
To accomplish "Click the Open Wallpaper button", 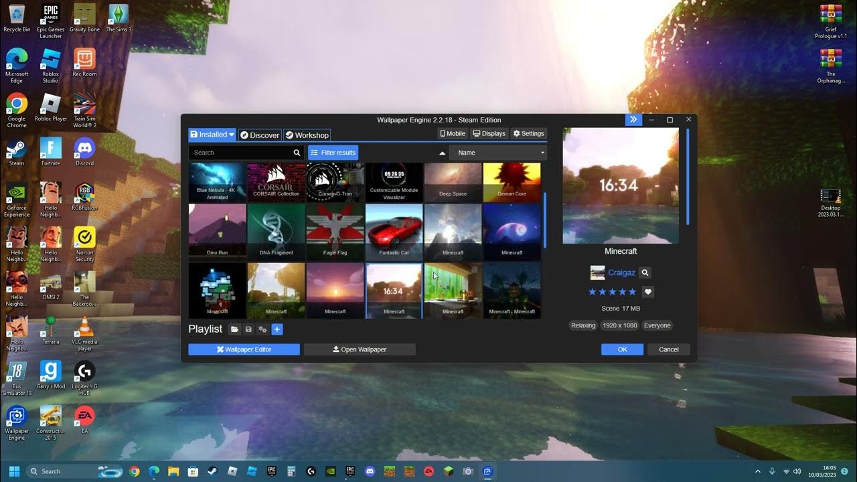I will [x=360, y=349].
